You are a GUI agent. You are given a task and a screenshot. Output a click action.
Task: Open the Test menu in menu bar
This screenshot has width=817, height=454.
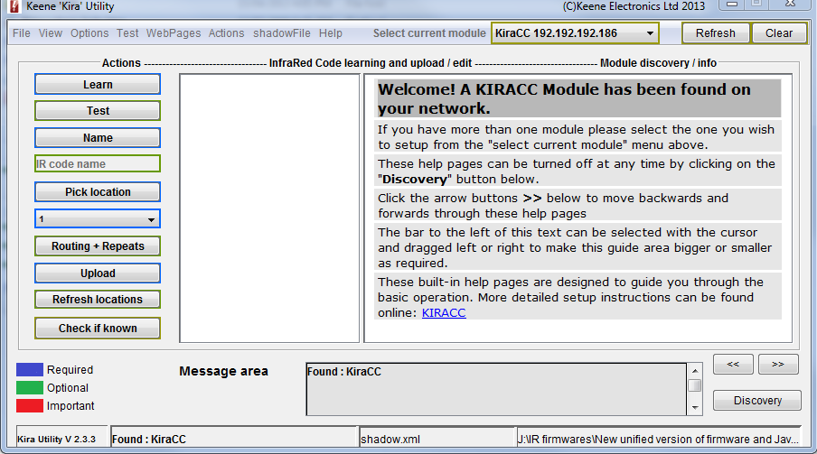pyautogui.click(x=127, y=33)
